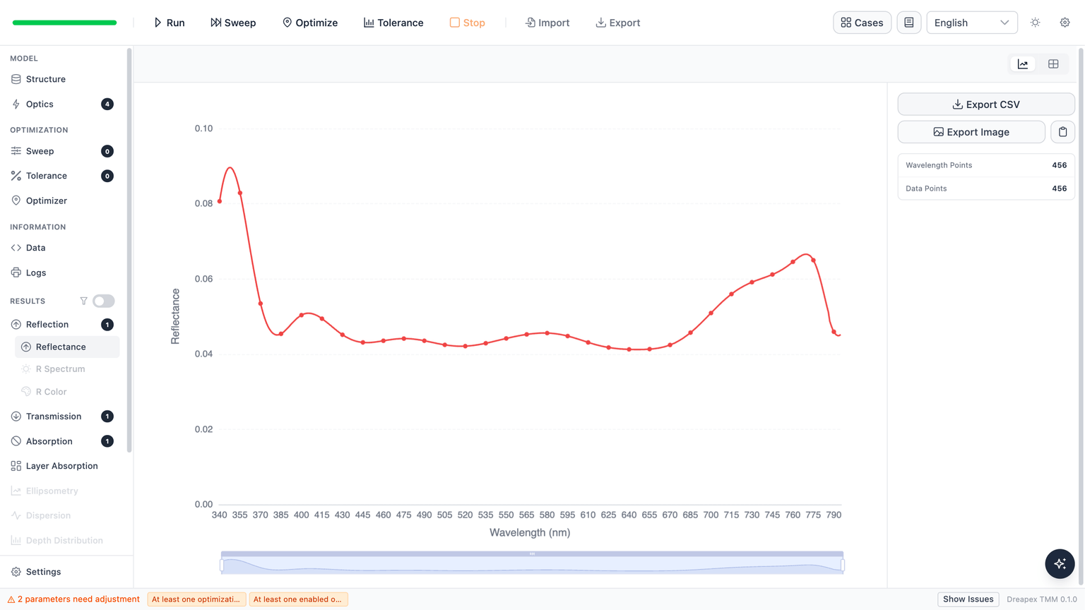Switch to the table grid view icon
1085x610 pixels.
point(1053,64)
